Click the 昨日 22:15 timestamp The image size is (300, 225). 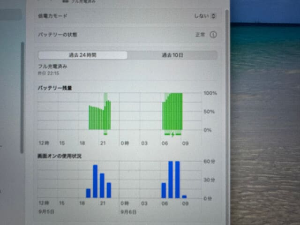tap(48, 73)
